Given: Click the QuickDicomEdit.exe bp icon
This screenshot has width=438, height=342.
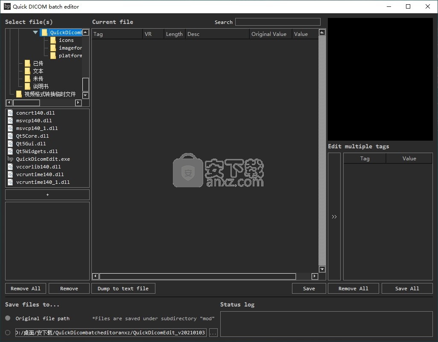Looking at the screenshot, I should point(10,159).
